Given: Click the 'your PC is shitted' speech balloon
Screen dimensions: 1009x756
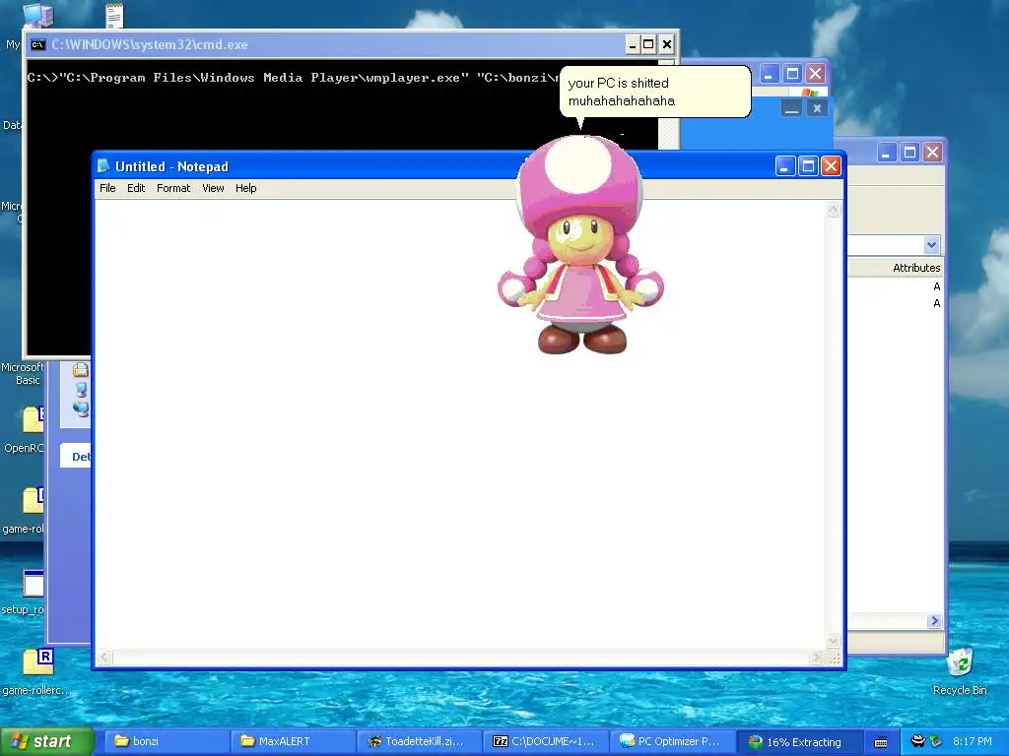Looking at the screenshot, I should (x=655, y=92).
